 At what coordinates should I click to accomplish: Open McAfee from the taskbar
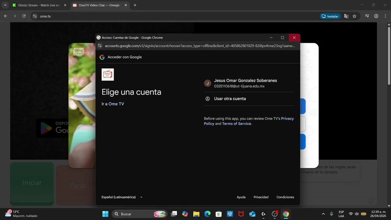[241, 214]
